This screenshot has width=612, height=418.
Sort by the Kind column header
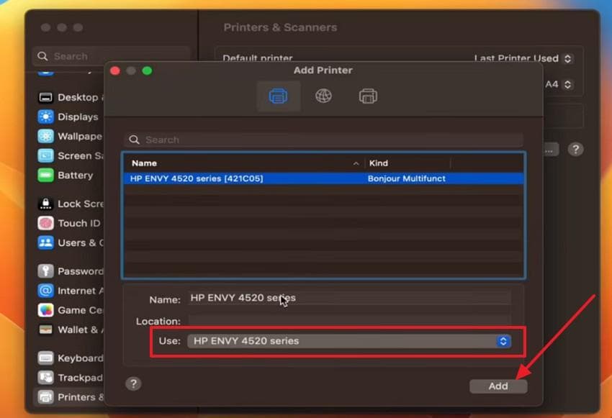pos(407,163)
